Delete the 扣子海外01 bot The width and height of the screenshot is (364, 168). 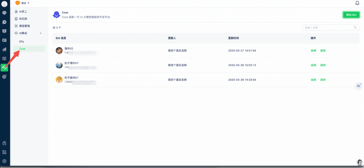[323, 65]
